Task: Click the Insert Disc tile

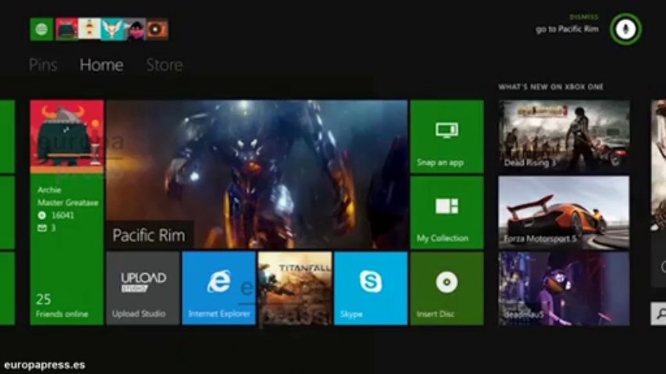Action: [x=447, y=288]
